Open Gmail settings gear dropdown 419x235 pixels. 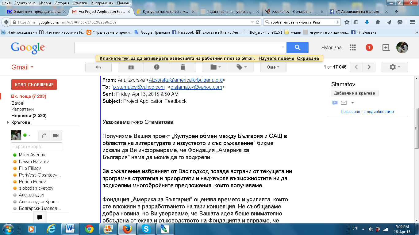pyautogui.click(x=394, y=67)
